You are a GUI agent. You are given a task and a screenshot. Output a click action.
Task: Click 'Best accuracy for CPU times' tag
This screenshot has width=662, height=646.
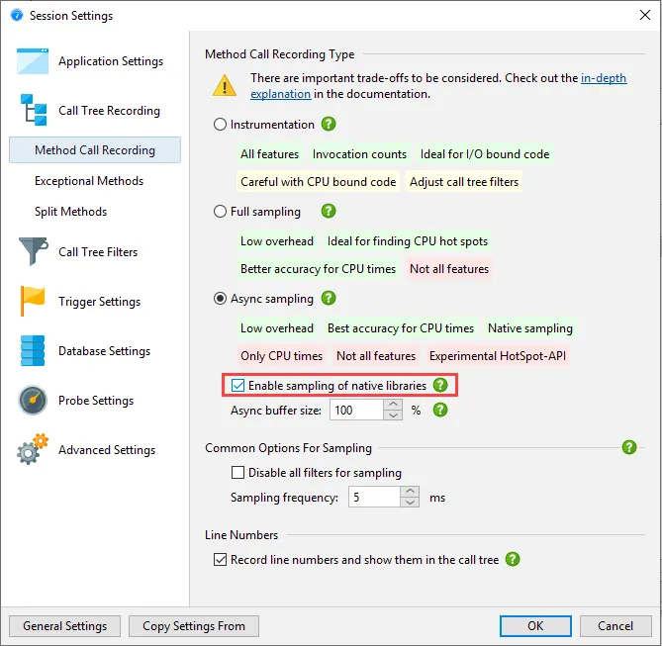[x=401, y=328]
